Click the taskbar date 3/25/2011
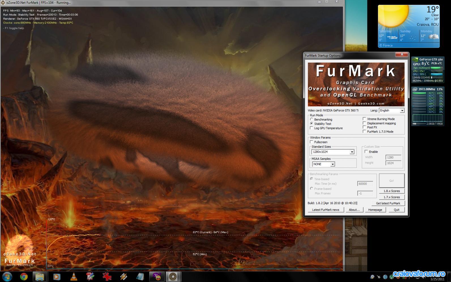 click(x=438, y=279)
